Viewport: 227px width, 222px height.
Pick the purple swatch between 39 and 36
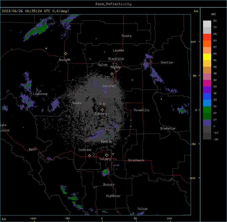tap(207, 90)
